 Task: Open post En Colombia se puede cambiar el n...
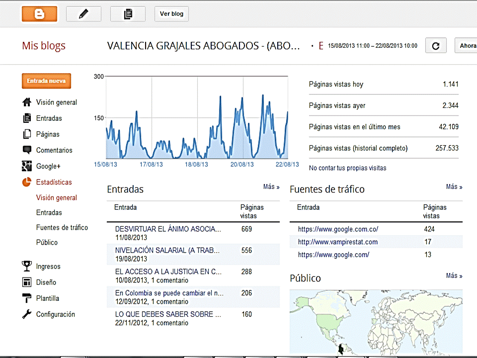pyautogui.click(x=169, y=293)
